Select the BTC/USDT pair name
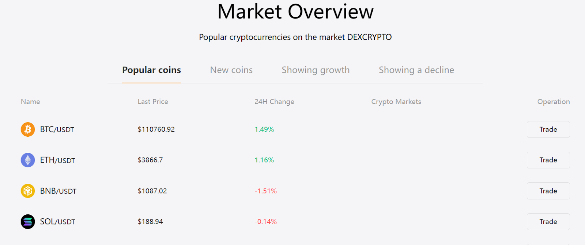Screen dimensions: 585x245 click(x=57, y=129)
